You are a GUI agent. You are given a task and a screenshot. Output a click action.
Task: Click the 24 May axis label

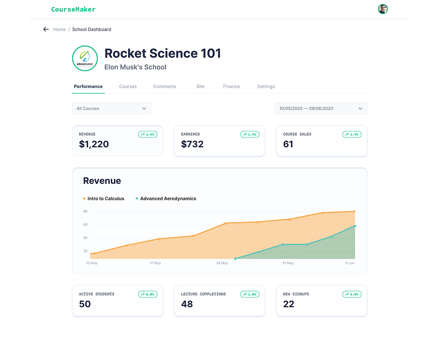pos(222,263)
